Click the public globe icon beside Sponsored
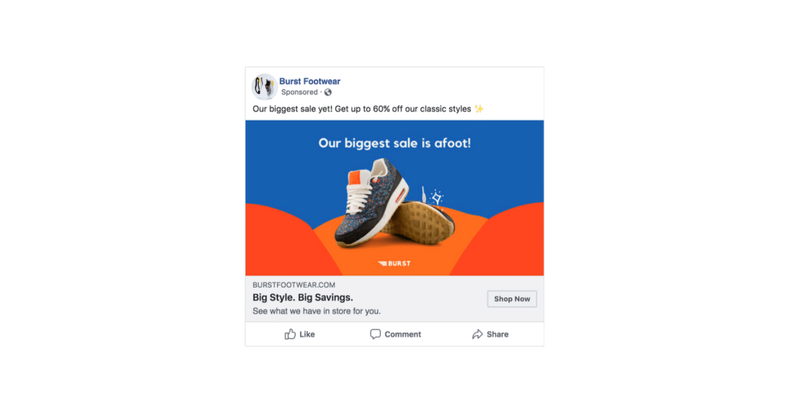This screenshot has height=413, width=788. point(328,92)
